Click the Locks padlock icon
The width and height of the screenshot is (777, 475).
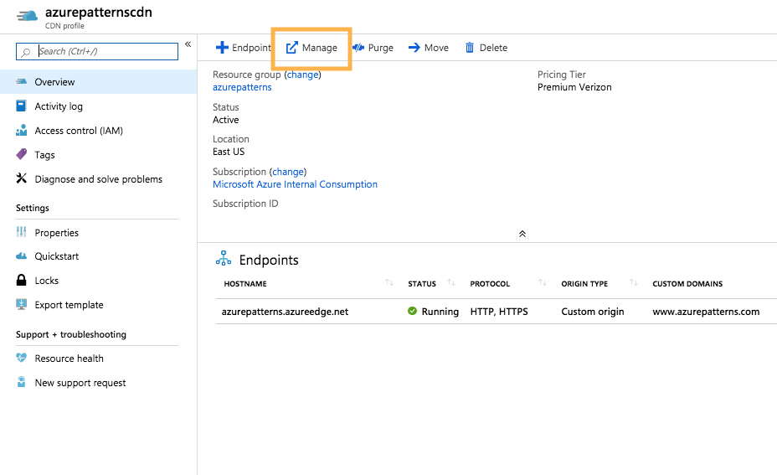pos(21,280)
